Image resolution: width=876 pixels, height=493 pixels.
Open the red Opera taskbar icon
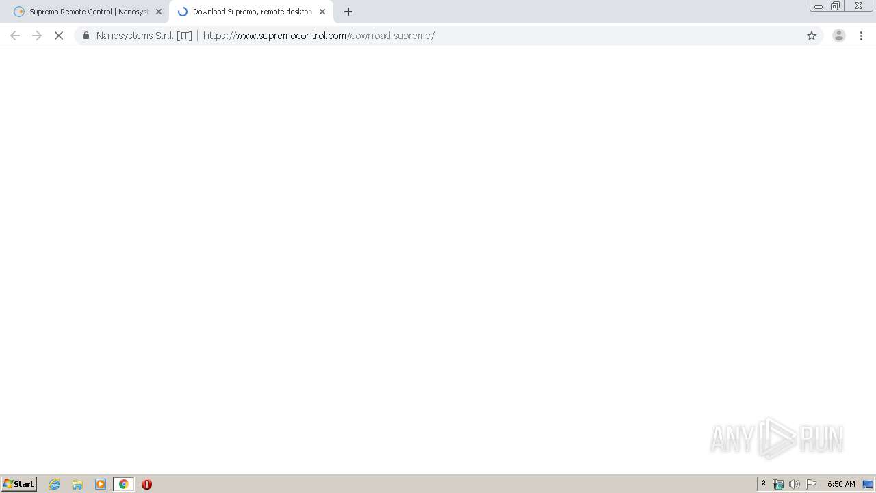tap(146, 484)
